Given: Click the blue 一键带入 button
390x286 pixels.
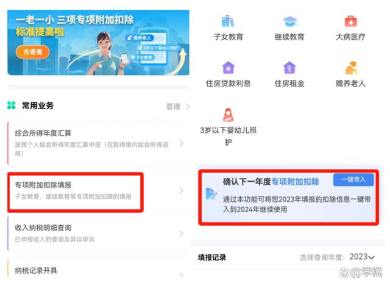Looking at the screenshot, I should pyautogui.click(x=353, y=179).
